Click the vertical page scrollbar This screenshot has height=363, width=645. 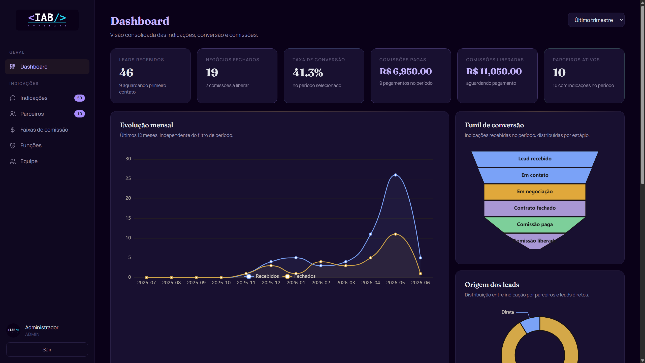(x=642, y=95)
